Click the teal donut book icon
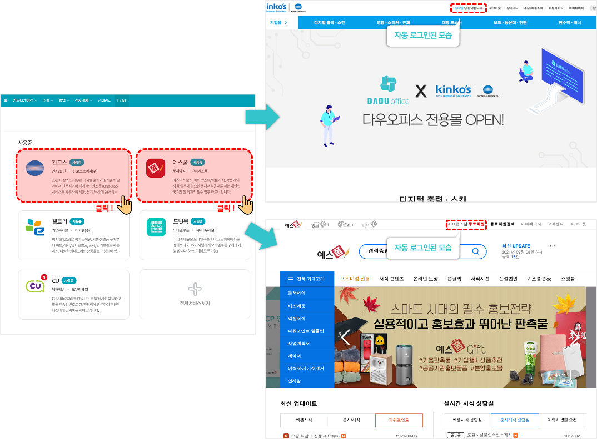597x439 pixels. tap(156, 227)
